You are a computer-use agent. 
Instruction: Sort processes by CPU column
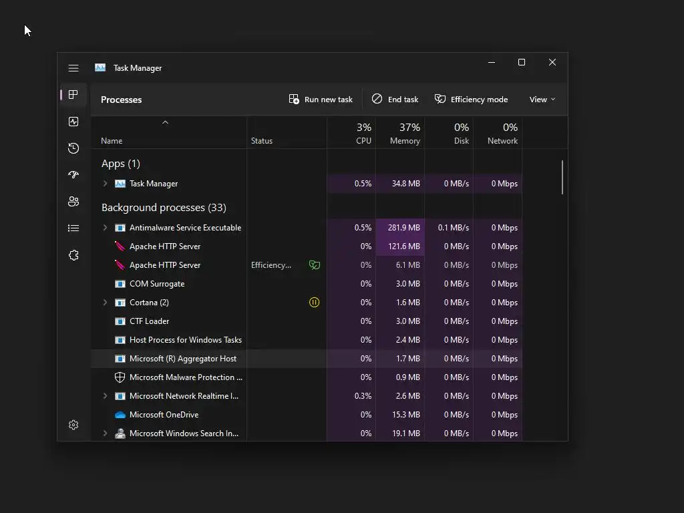(351, 133)
